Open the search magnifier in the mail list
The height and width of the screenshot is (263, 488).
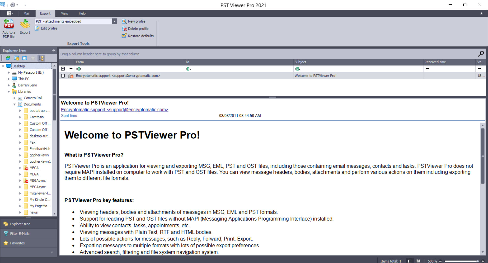click(x=481, y=54)
